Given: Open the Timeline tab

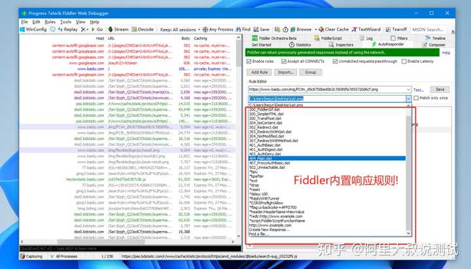Looking at the screenshot, I should [x=435, y=38].
